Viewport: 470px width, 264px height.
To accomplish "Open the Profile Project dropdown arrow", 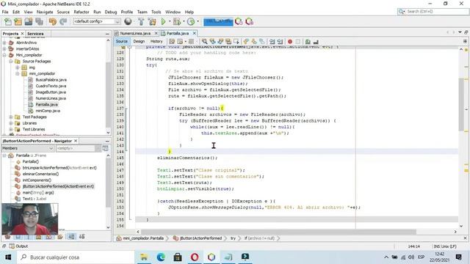I will [198, 21].
